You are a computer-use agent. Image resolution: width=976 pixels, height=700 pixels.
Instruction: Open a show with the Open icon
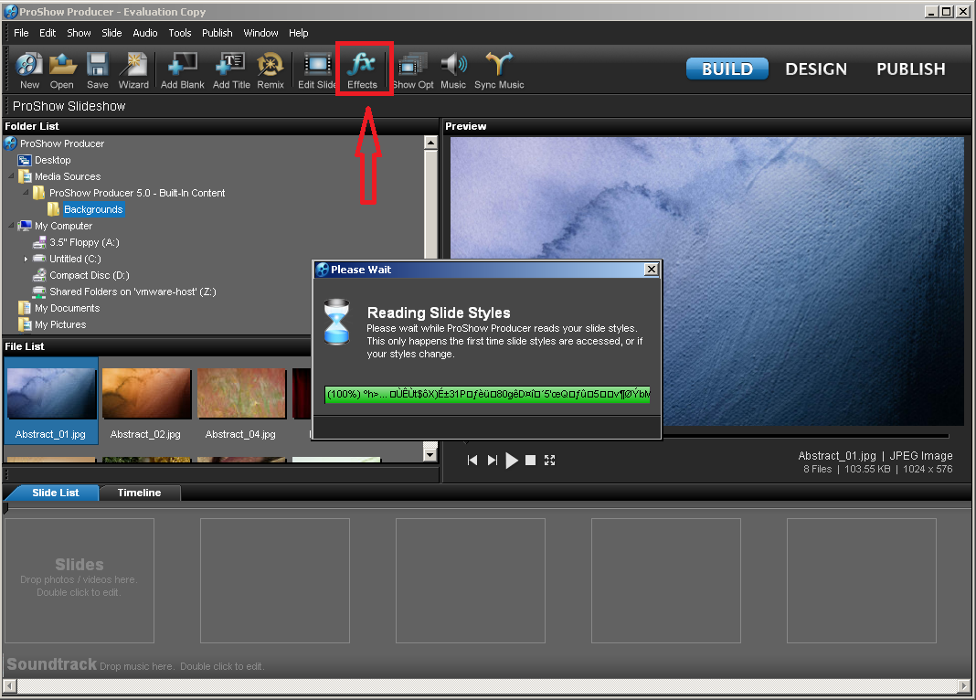(61, 70)
